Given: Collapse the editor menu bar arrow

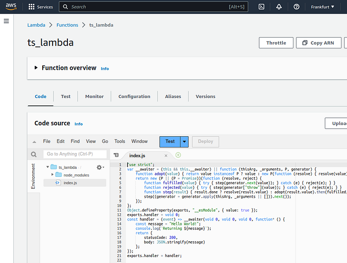Looking at the screenshot, I should click(34, 142).
